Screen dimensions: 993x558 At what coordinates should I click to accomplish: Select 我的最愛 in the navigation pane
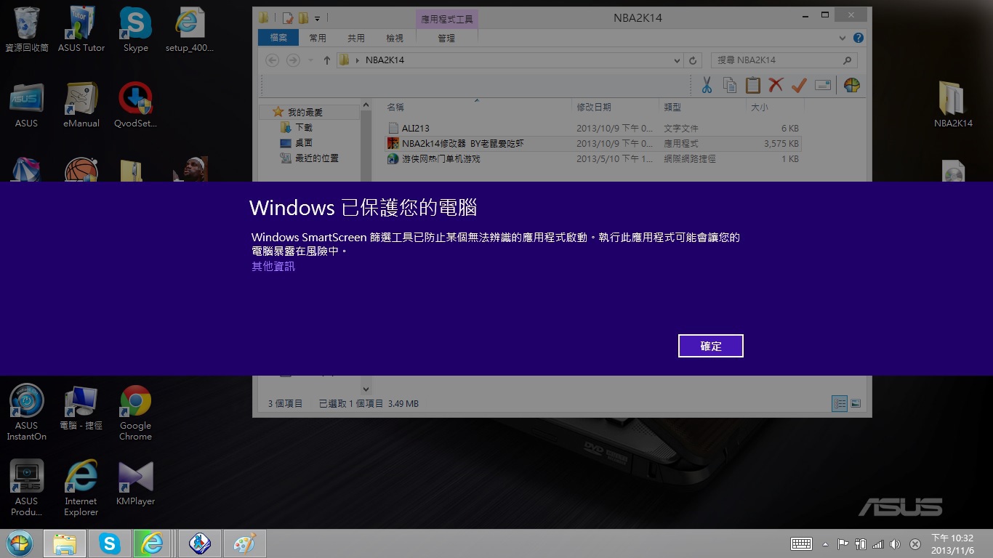pos(305,112)
